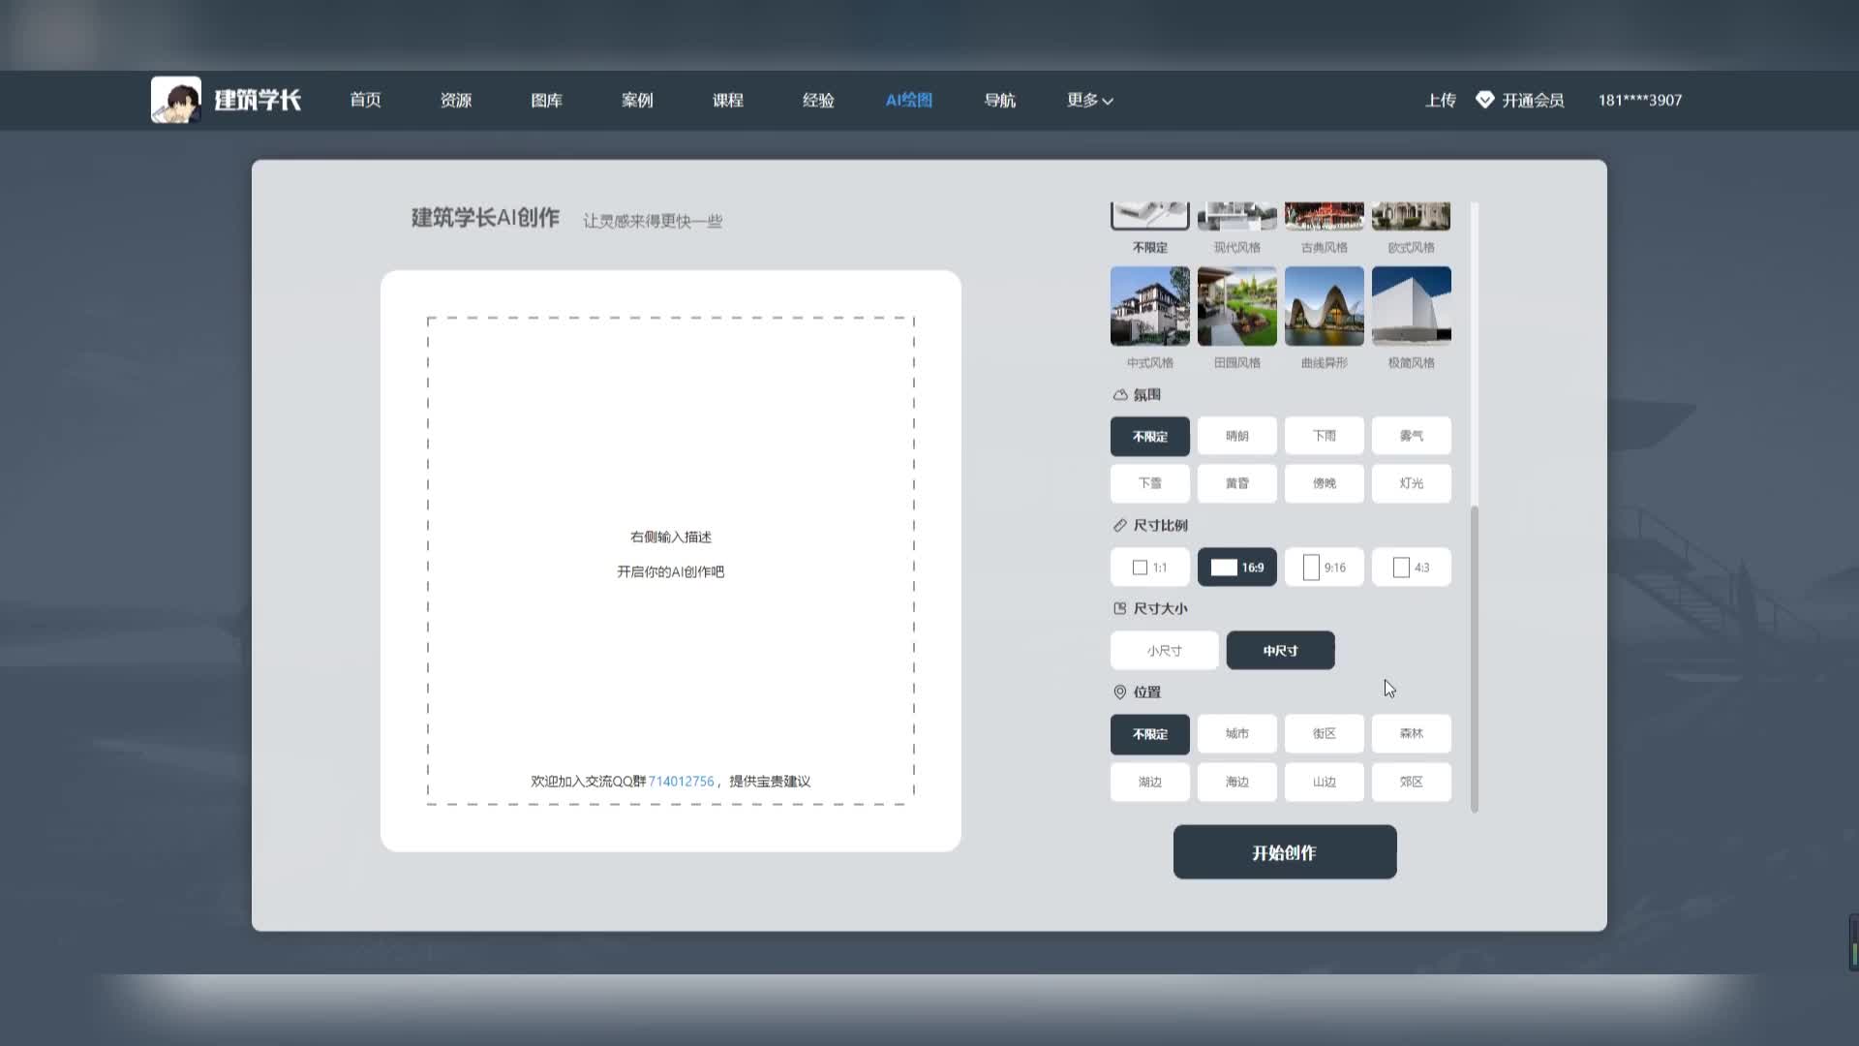Choose the 极简风格 building style image
Viewport: 1859px width, 1046px height.
point(1411,306)
